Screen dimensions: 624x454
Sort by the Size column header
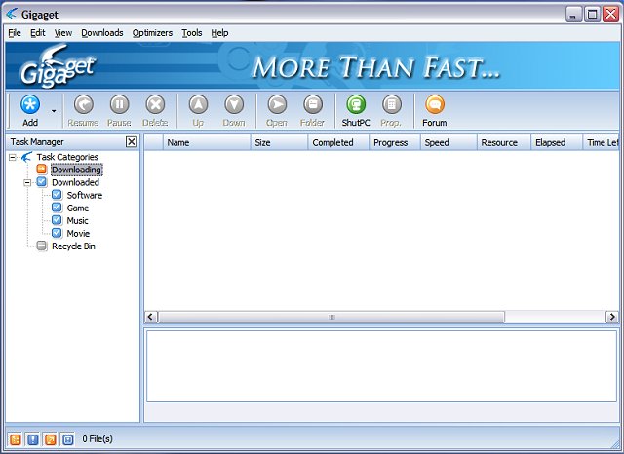pyautogui.click(x=279, y=142)
